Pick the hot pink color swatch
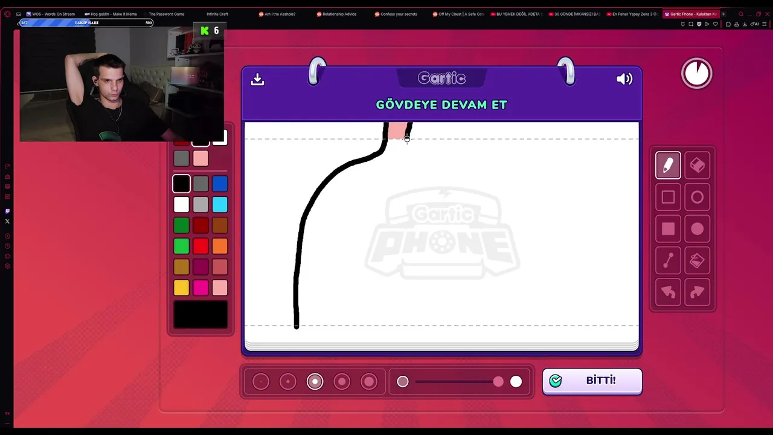Screen dimensions: 773x435 200,288
